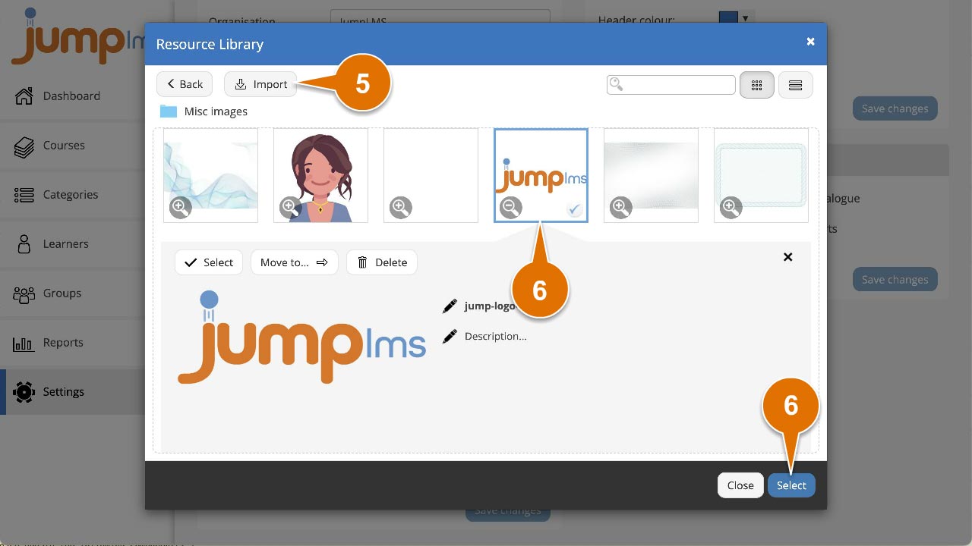The width and height of the screenshot is (972, 546).
Task: Click the Misc images folder icon
Action: pos(169,111)
